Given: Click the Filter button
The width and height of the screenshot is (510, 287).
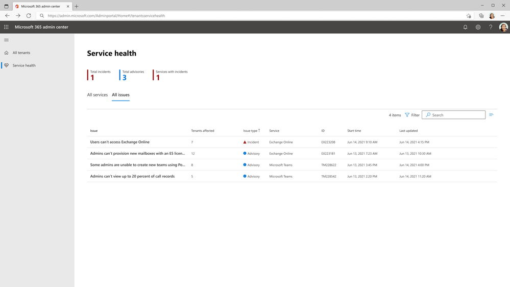Looking at the screenshot, I should pyautogui.click(x=412, y=115).
